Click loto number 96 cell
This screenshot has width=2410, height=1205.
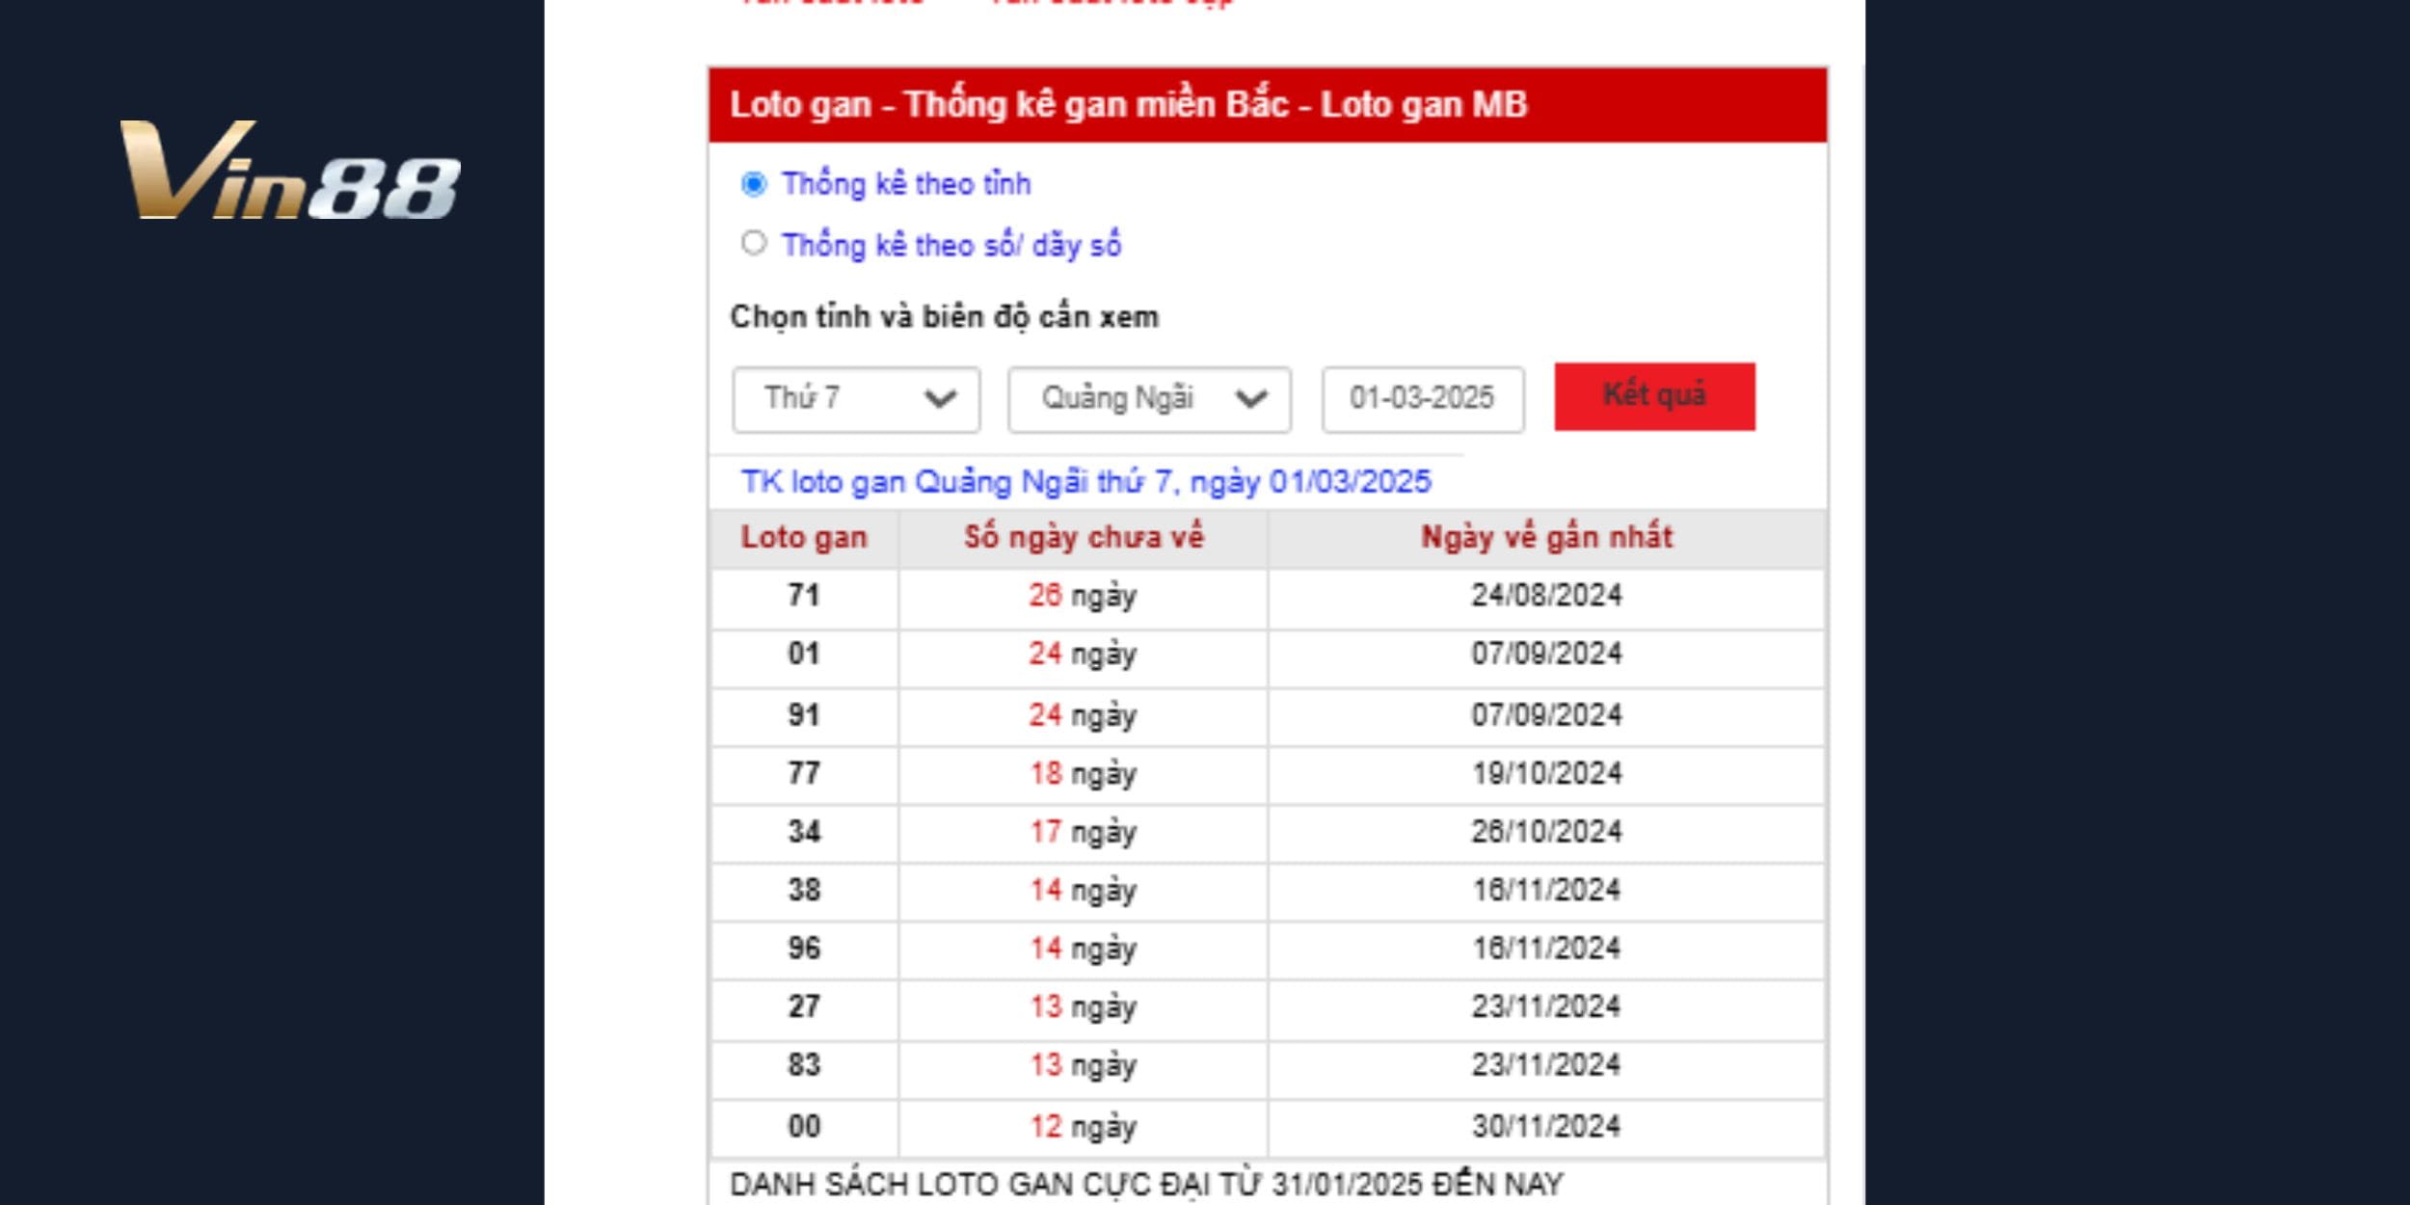(x=804, y=949)
